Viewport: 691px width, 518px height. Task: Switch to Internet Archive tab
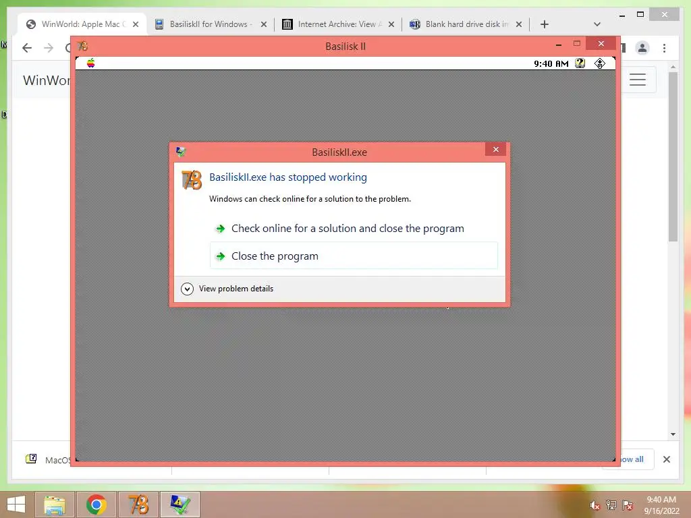(x=339, y=24)
